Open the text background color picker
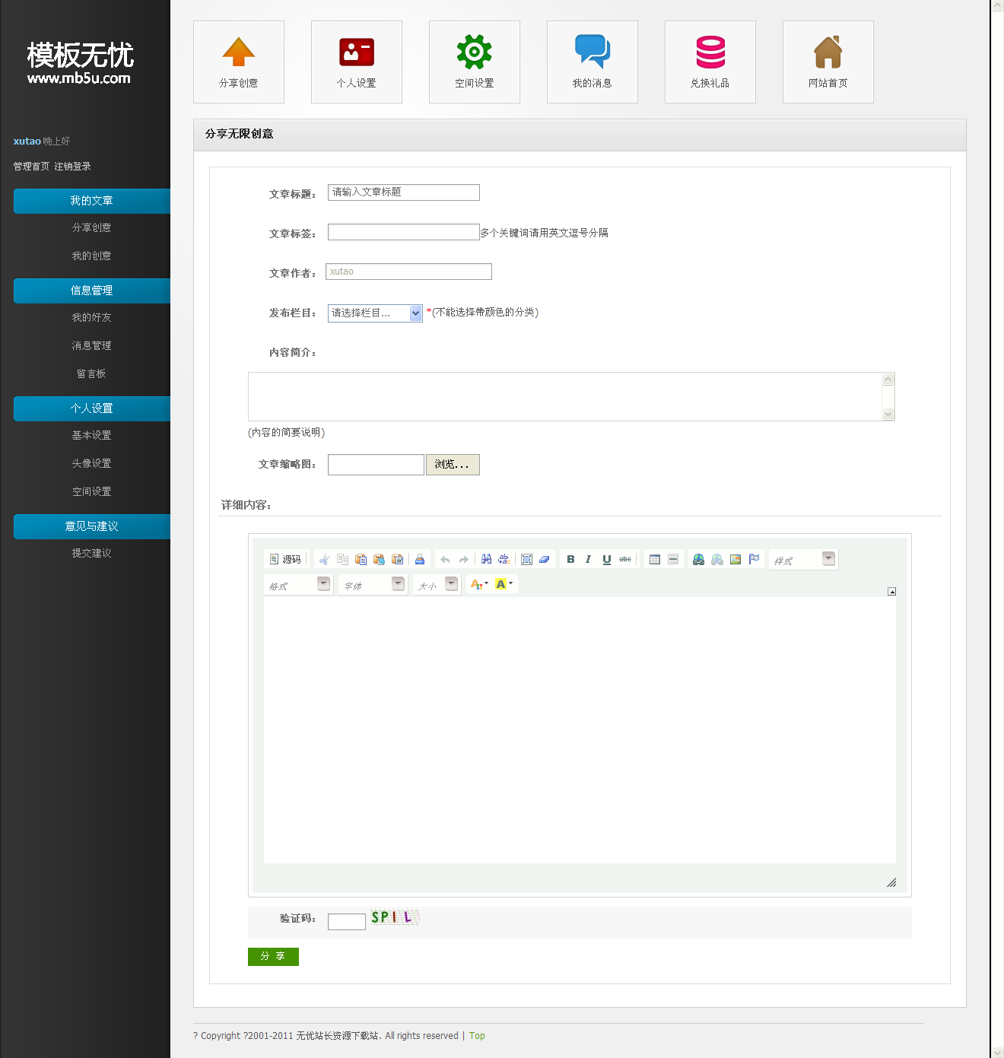 pos(504,584)
